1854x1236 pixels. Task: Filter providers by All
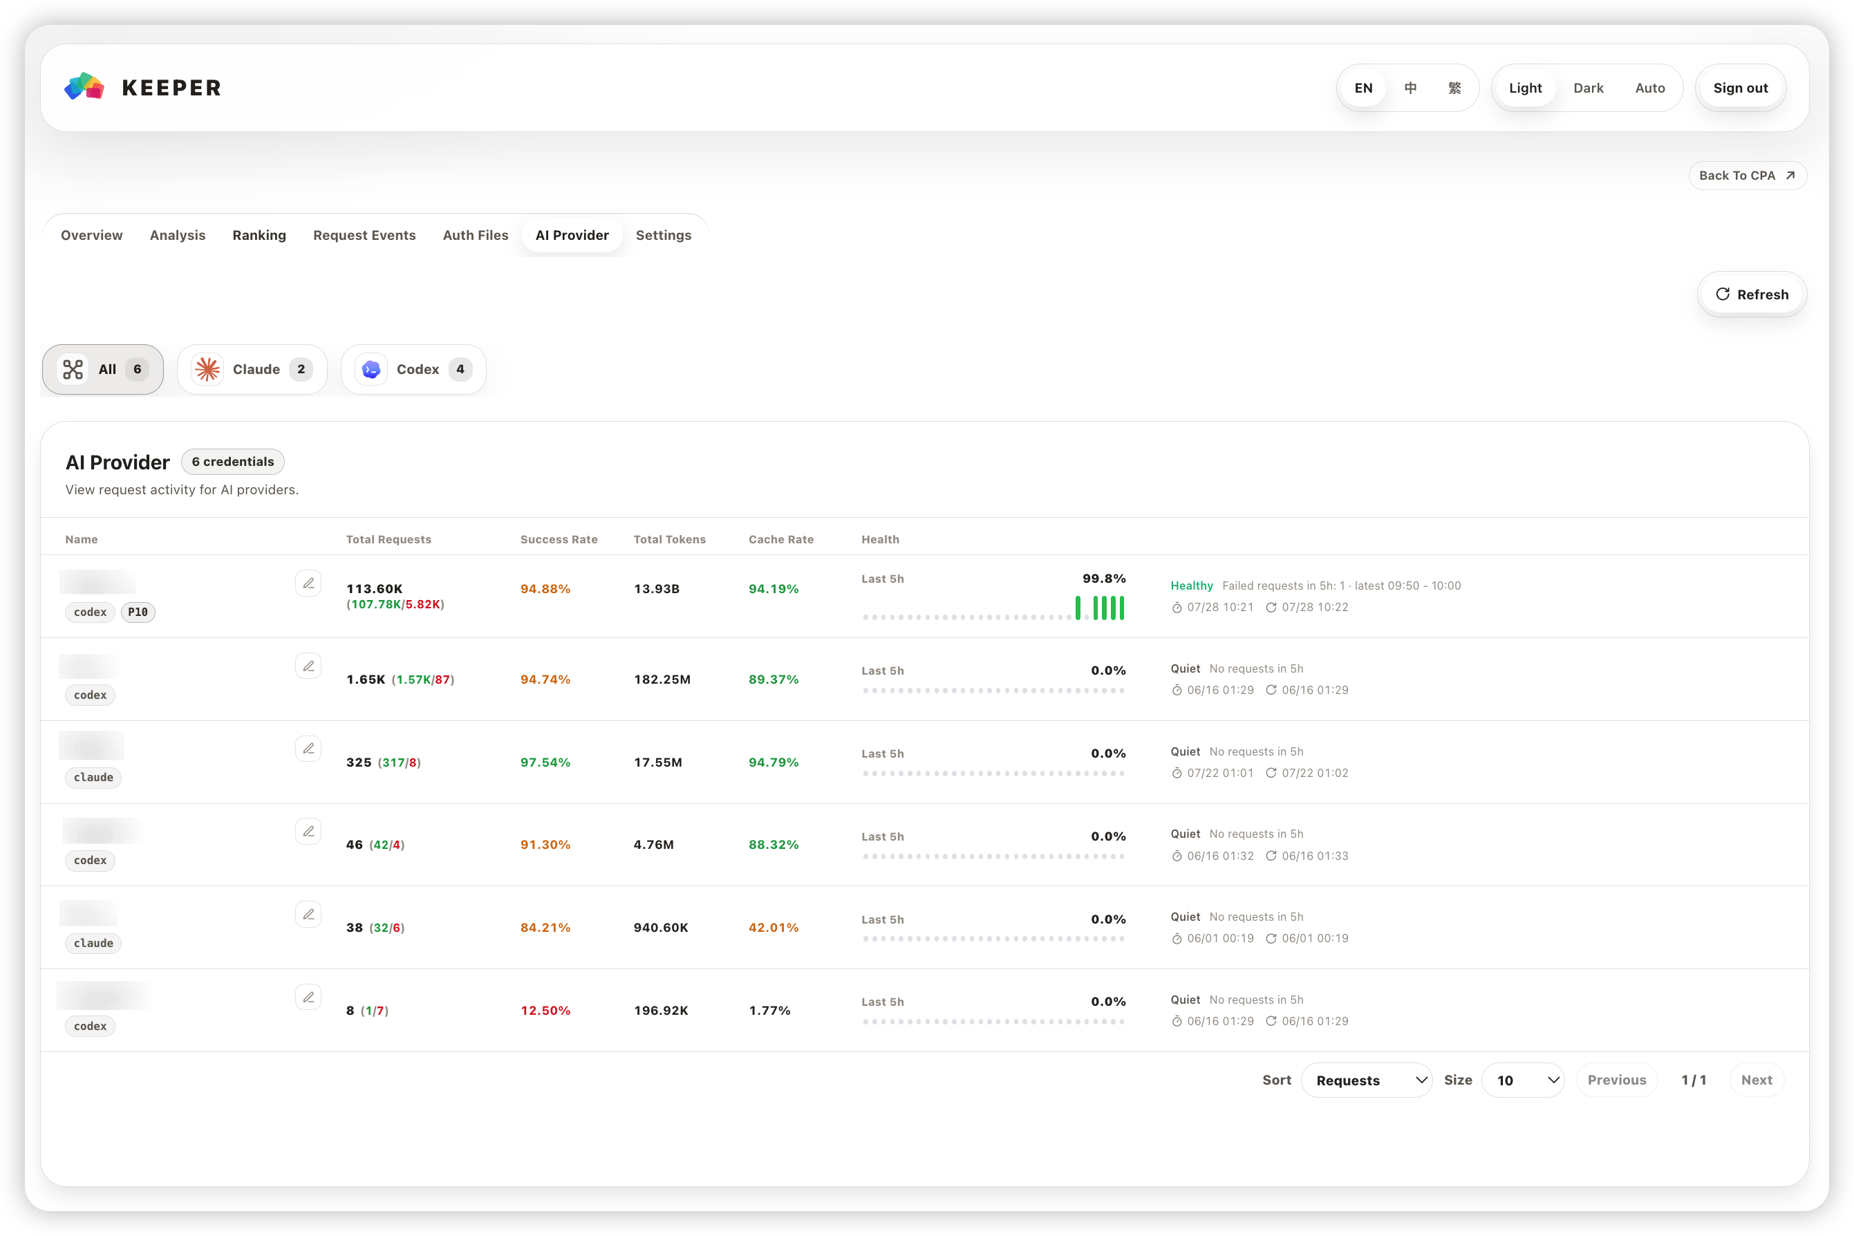(x=103, y=369)
